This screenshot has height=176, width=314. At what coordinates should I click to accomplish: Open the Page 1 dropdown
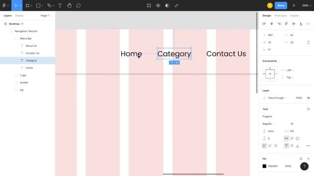tap(46, 16)
